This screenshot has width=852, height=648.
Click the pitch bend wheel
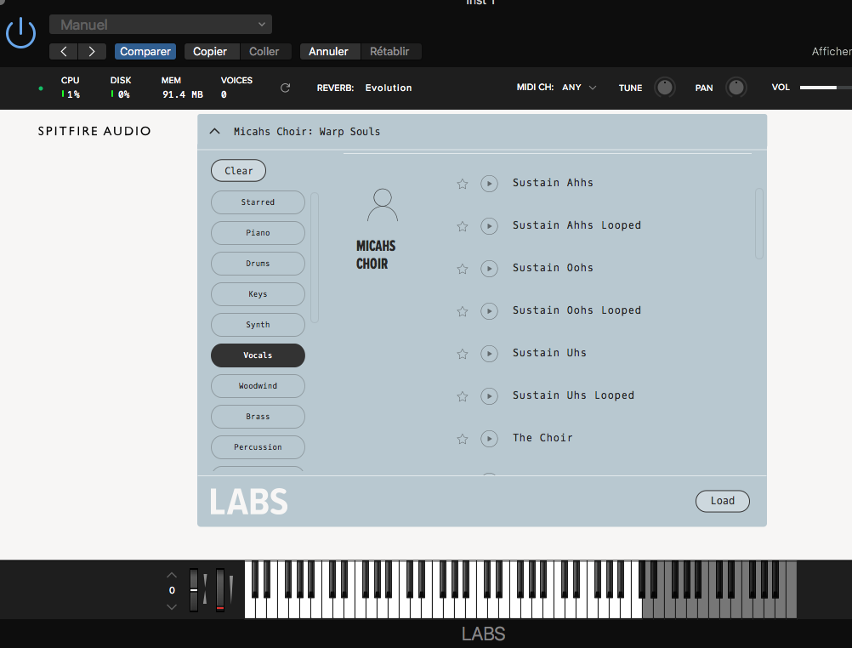click(194, 590)
